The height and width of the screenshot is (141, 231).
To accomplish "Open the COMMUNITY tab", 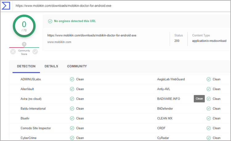I will click(77, 66).
